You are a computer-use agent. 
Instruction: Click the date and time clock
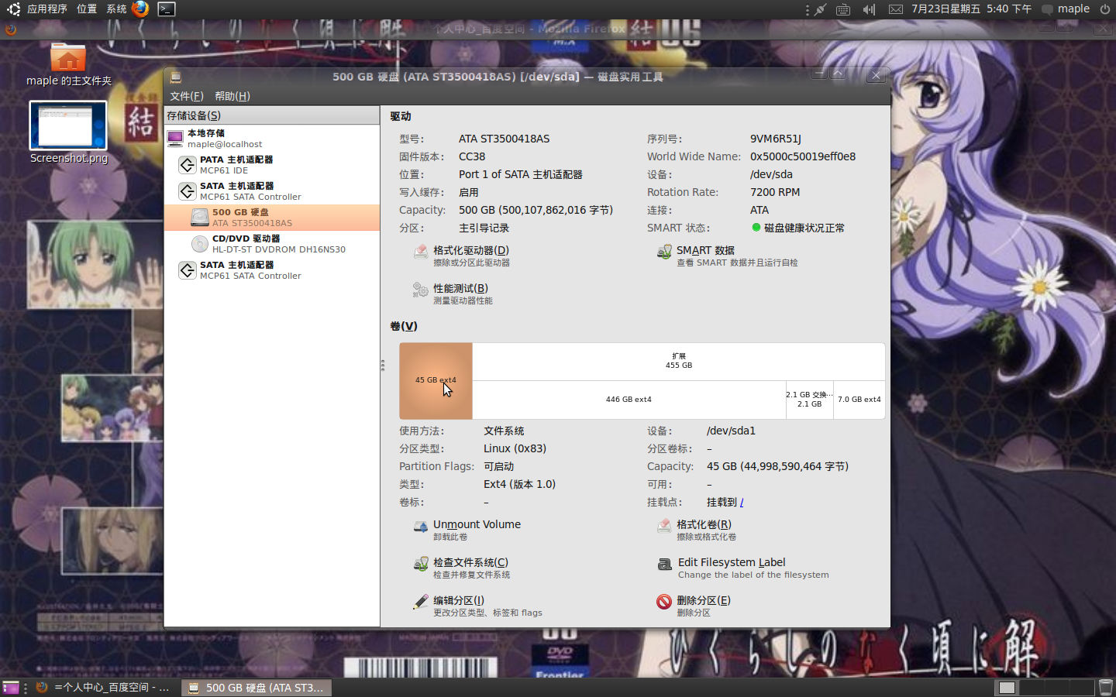tap(971, 9)
